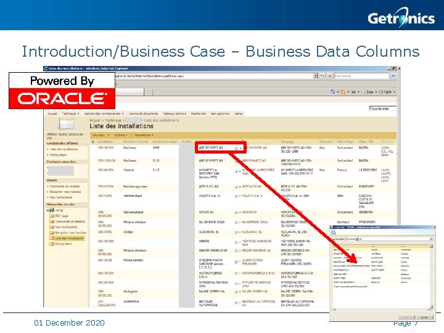This screenshot has height=333, width=444.
Task: Click the site logo image beside breadcrumb
Action: pyautogui.click(x=67, y=124)
